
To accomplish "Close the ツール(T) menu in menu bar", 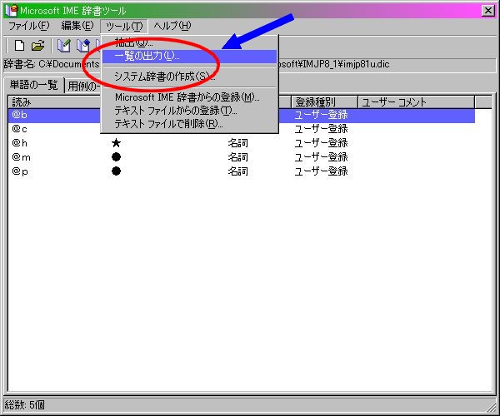I will click(124, 26).
